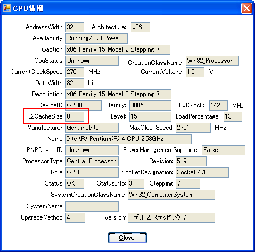Click the "AddressWidth:" label
Image resolution: width=255 pixels, height=252 pixels.
point(45,27)
